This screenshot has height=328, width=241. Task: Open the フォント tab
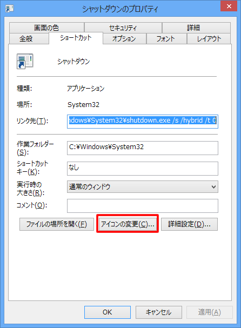coord(166,38)
